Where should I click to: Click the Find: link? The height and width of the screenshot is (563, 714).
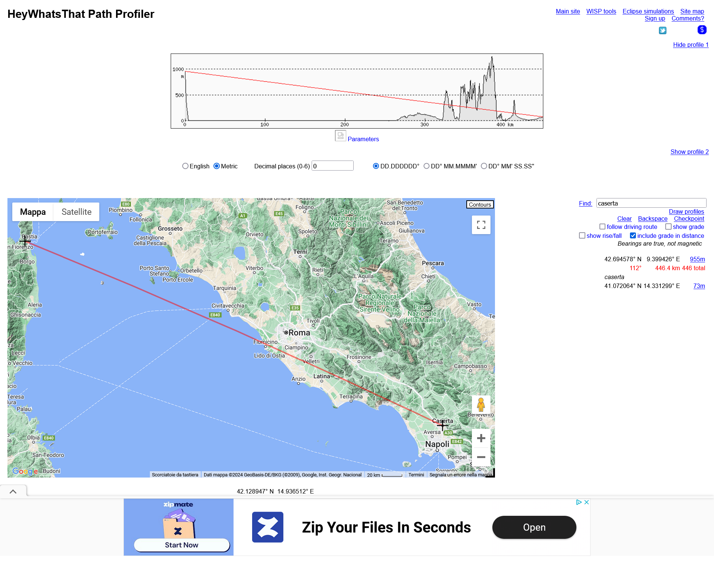coord(585,204)
